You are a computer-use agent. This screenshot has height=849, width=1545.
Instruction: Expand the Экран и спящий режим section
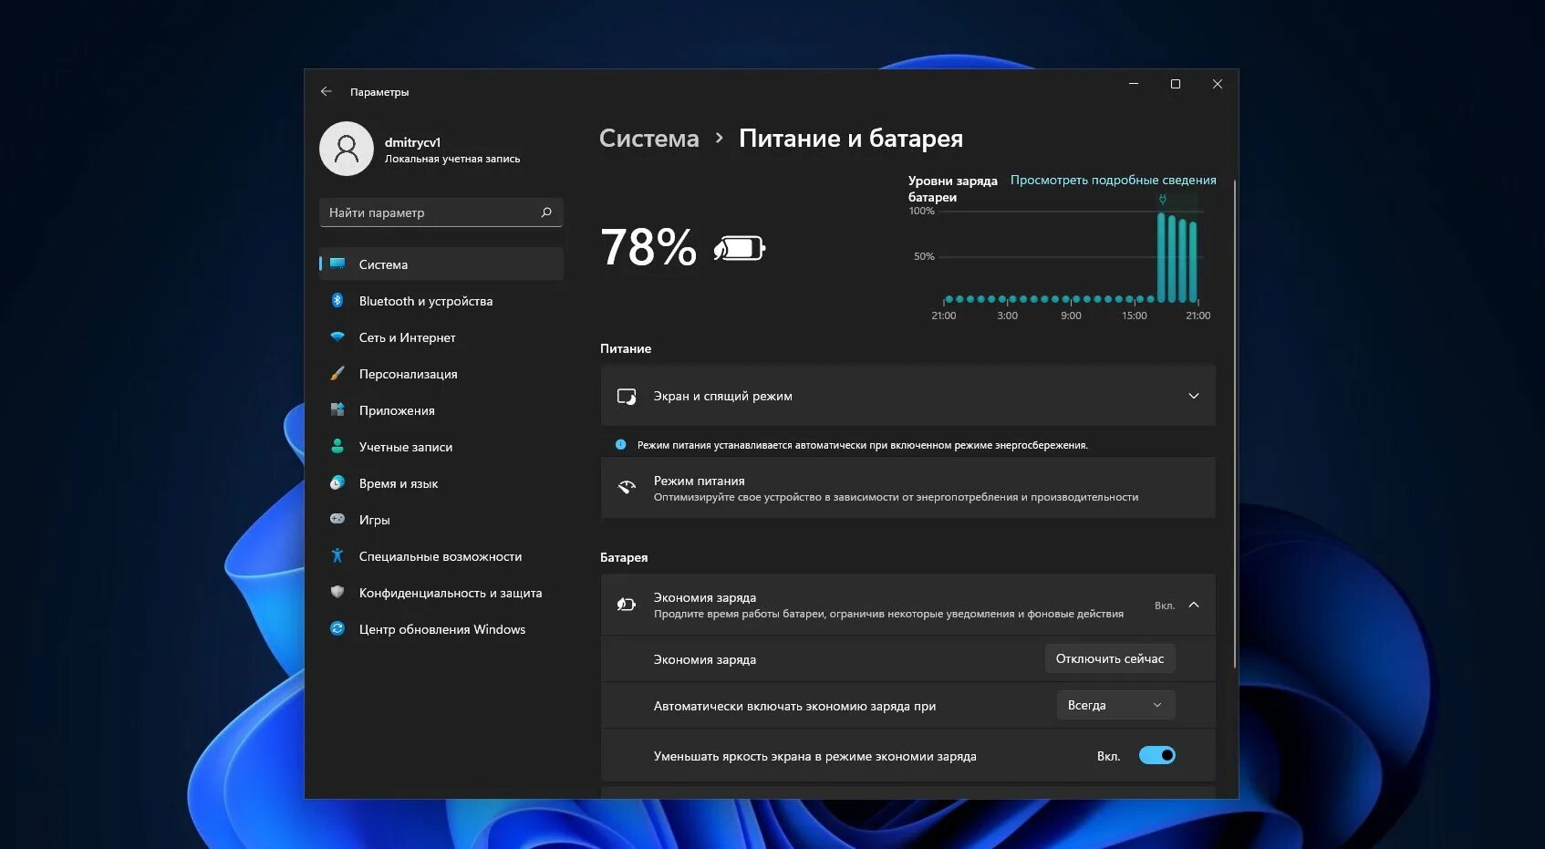tap(1194, 396)
